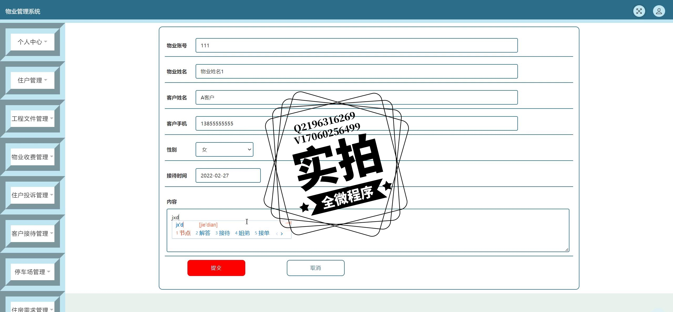
Task: Click the red 提交 button
Action: pos(216,268)
